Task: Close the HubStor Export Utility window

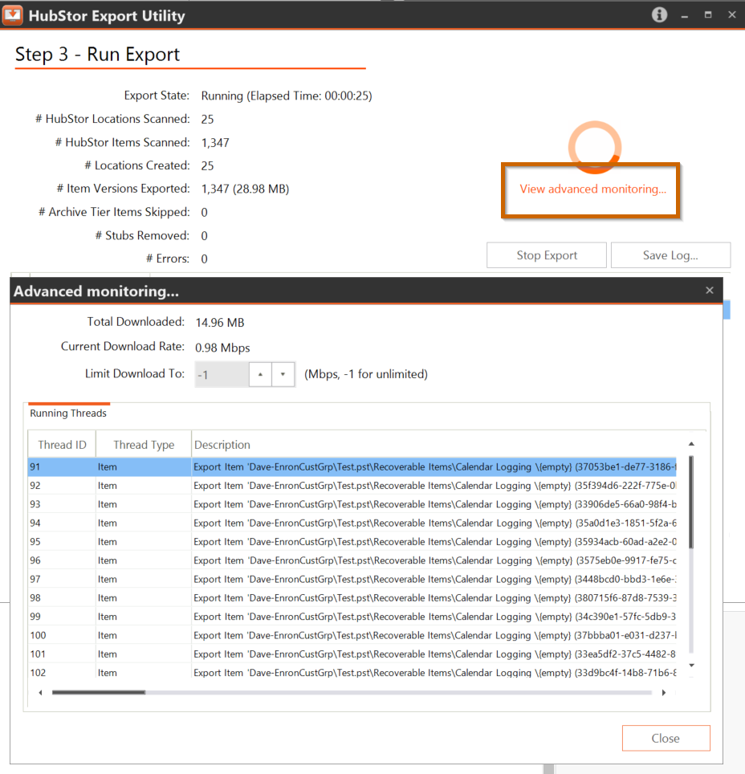Action: [x=731, y=14]
